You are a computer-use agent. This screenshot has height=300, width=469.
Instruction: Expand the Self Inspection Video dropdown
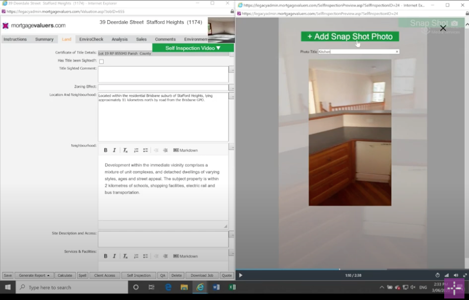[193, 48]
